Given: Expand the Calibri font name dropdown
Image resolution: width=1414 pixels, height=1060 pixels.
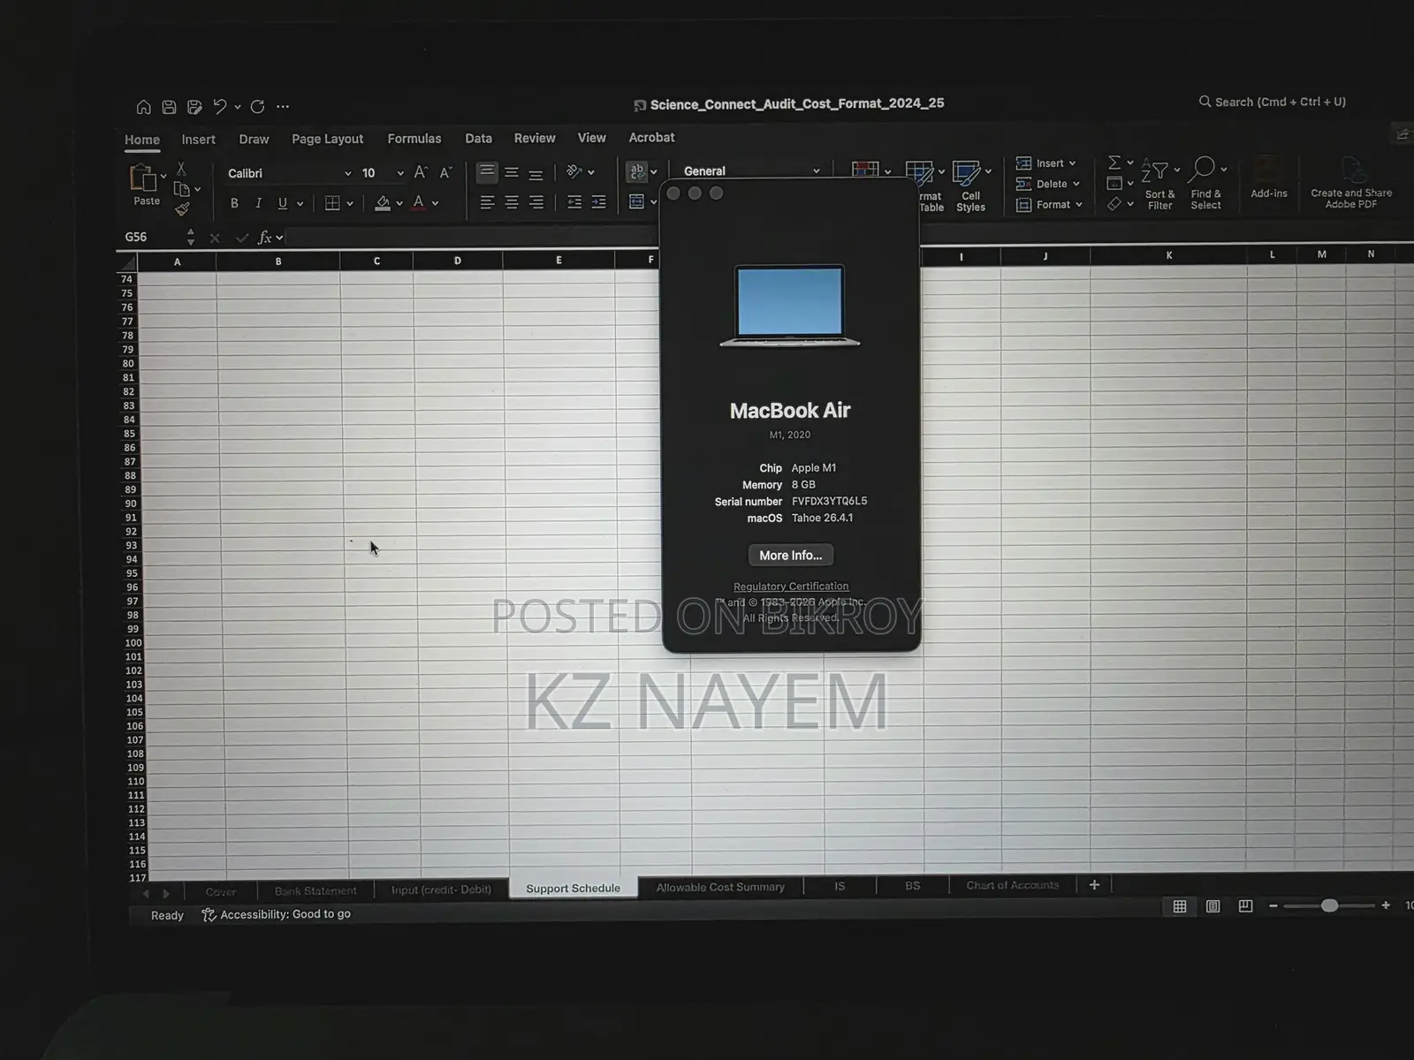Looking at the screenshot, I should (347, 173).
